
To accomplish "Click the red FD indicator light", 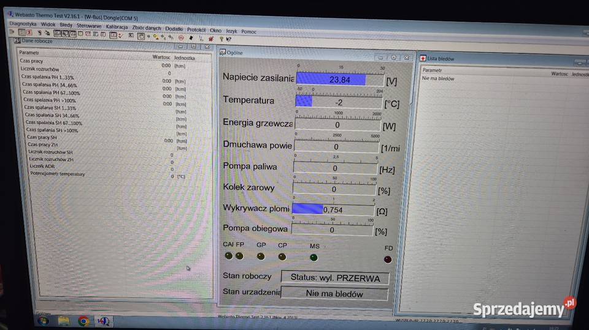I will pyautogui.click(x=387, y=259).
